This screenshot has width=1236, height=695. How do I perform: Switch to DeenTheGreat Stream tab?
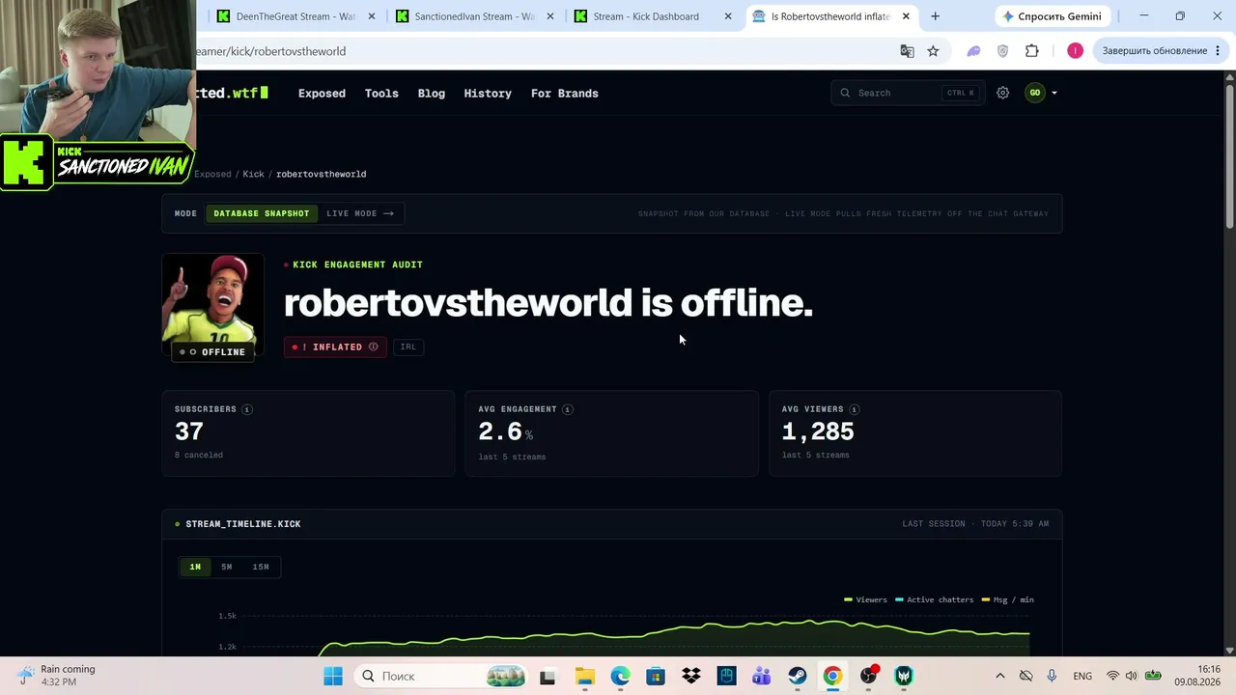click(x=297, y=16)
